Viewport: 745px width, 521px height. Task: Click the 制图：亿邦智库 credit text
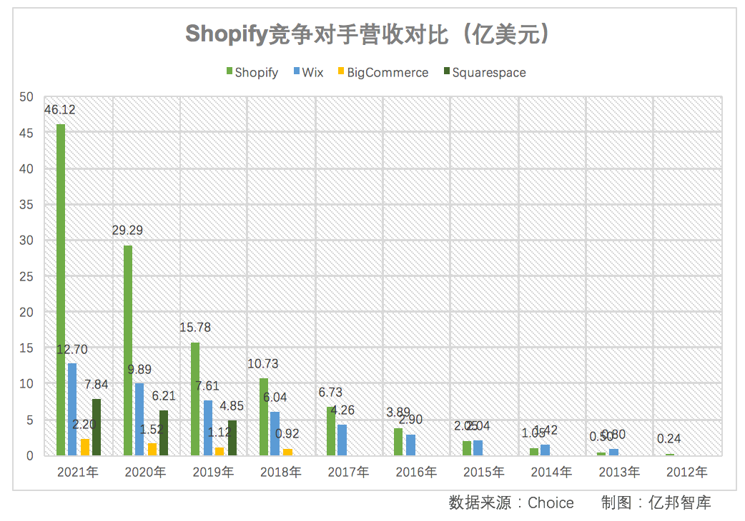(656, 502)
